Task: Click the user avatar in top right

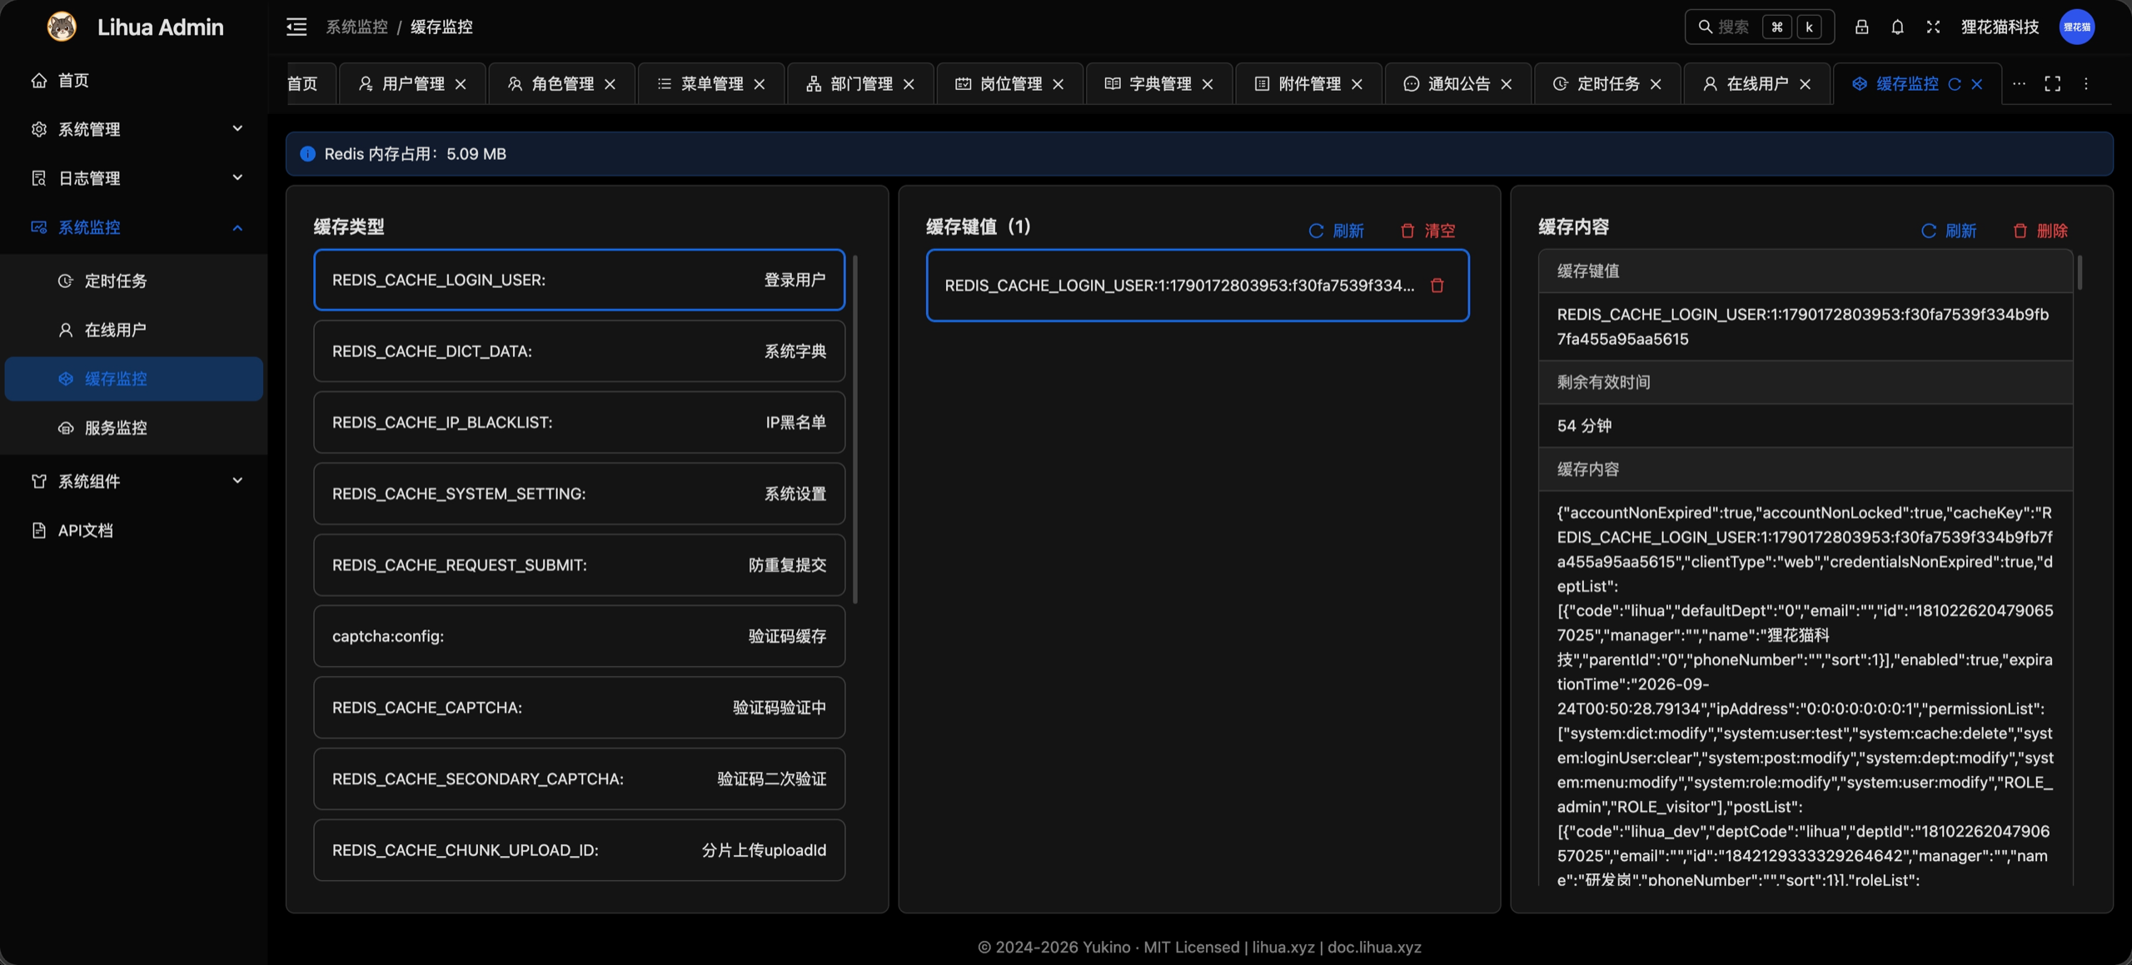Action: [x=2076, y=27]
